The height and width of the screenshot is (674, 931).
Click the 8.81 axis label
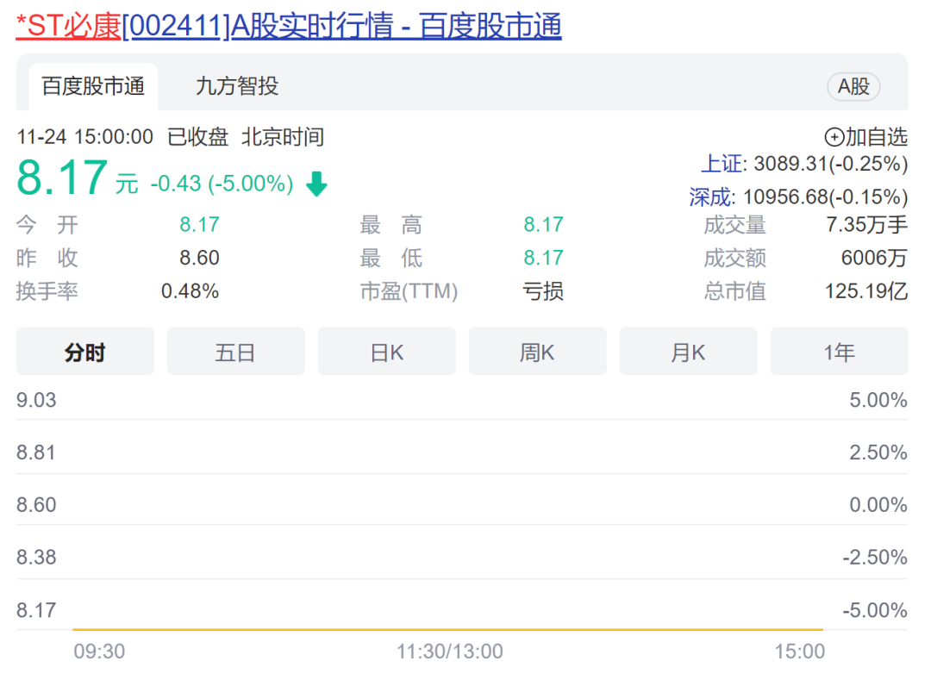point(35,452)
